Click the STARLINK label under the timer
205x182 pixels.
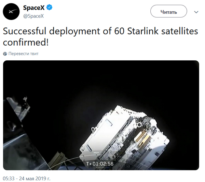pos(100,168)
